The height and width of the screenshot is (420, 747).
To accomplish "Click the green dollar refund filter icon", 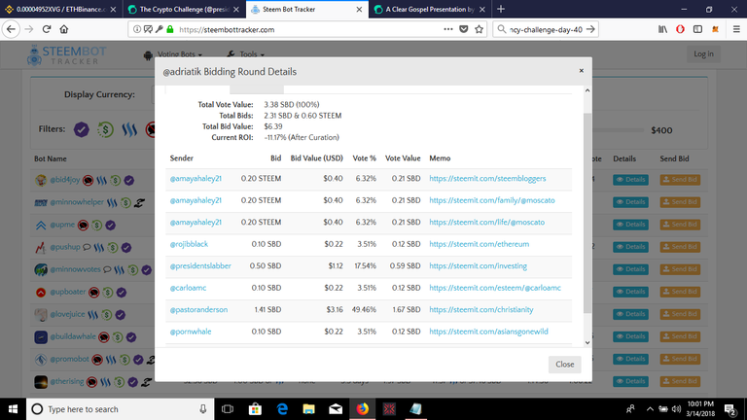I will click(105, 129).
